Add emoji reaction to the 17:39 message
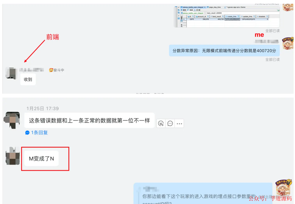 (x=161, y=123)
